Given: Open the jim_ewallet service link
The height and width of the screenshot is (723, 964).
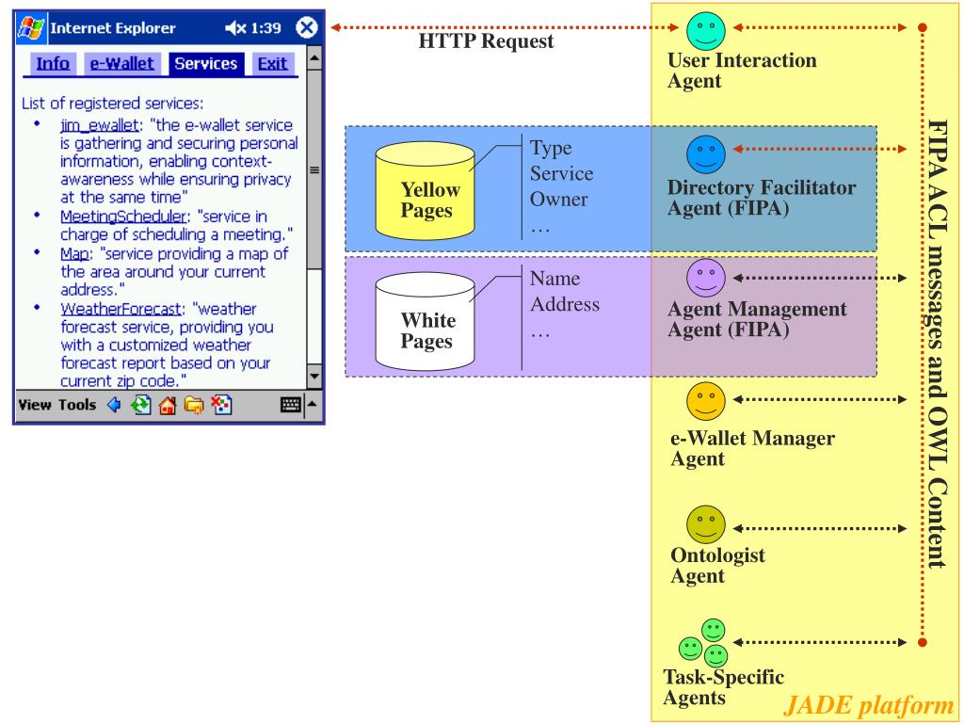Looking at the screenshot, I should click(x=100, y=125).
